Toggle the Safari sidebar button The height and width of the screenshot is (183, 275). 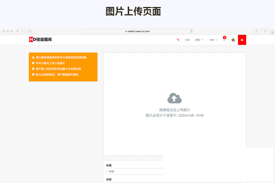[x=30, y=31]
